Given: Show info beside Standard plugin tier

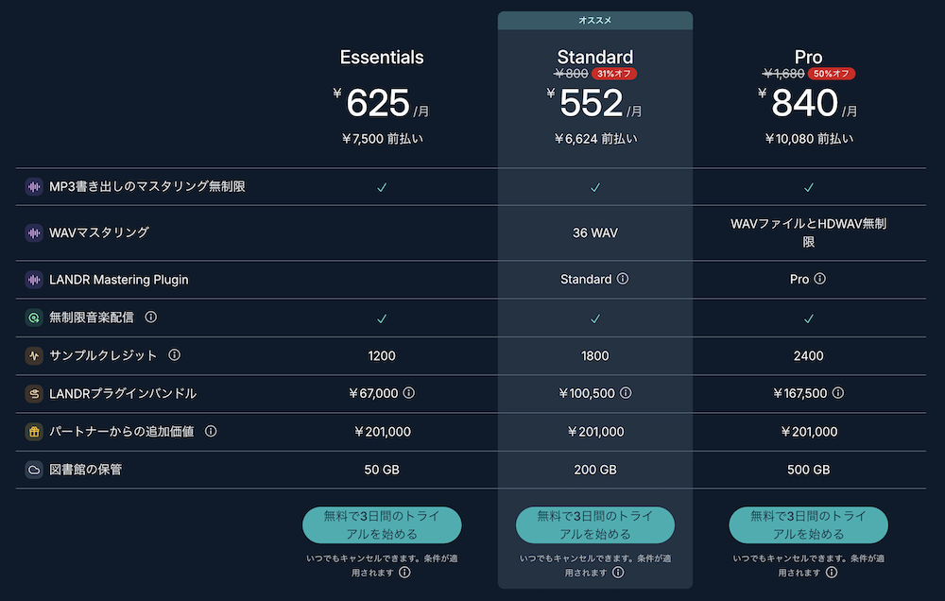Looking at the screenshot, I should [x=623, y=280].
